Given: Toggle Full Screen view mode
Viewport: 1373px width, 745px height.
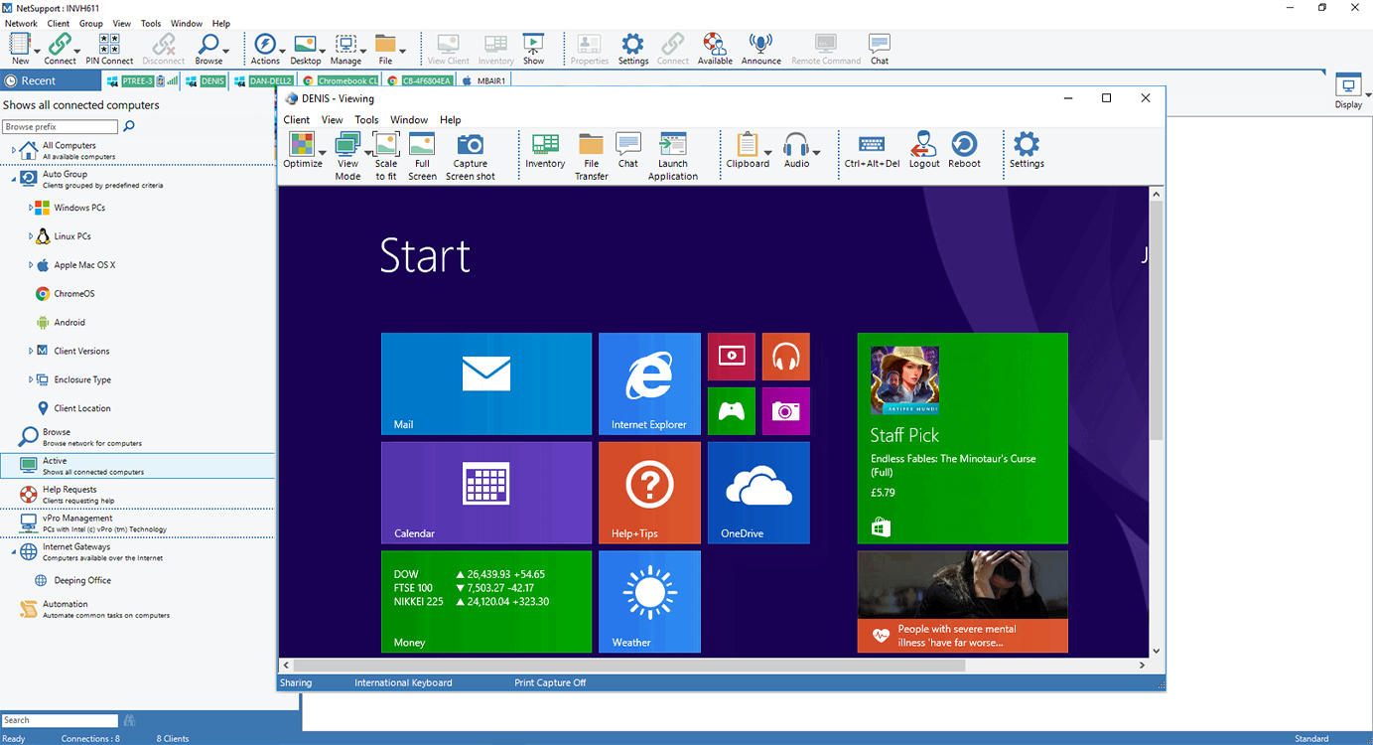Looking at the screenshot, I should pos(422,145).
